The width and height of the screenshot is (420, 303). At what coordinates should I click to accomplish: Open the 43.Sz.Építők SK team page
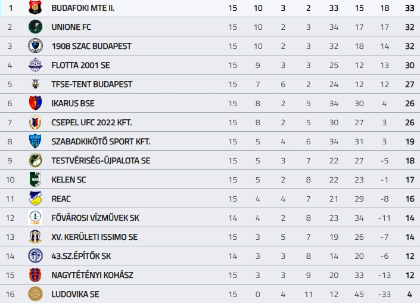[x=81, y=256]
